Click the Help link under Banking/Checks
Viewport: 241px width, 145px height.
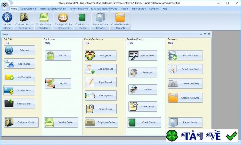131,43
